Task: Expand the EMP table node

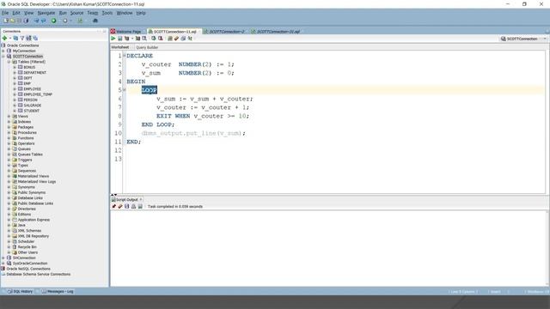Action: [15, 83]
